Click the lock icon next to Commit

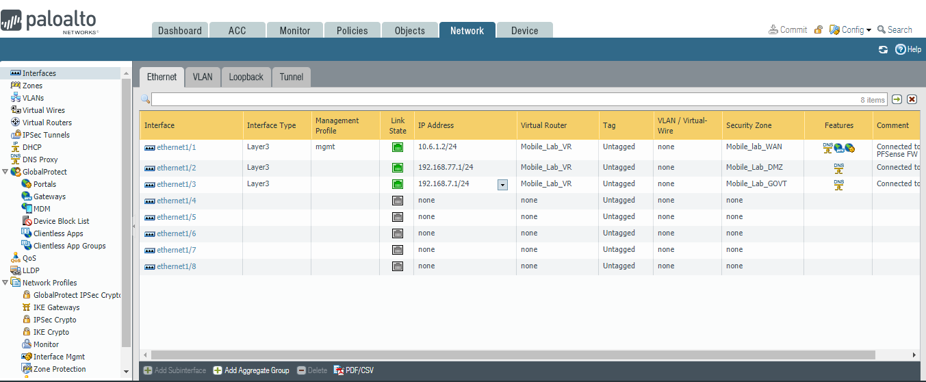(x=819, y=29)
